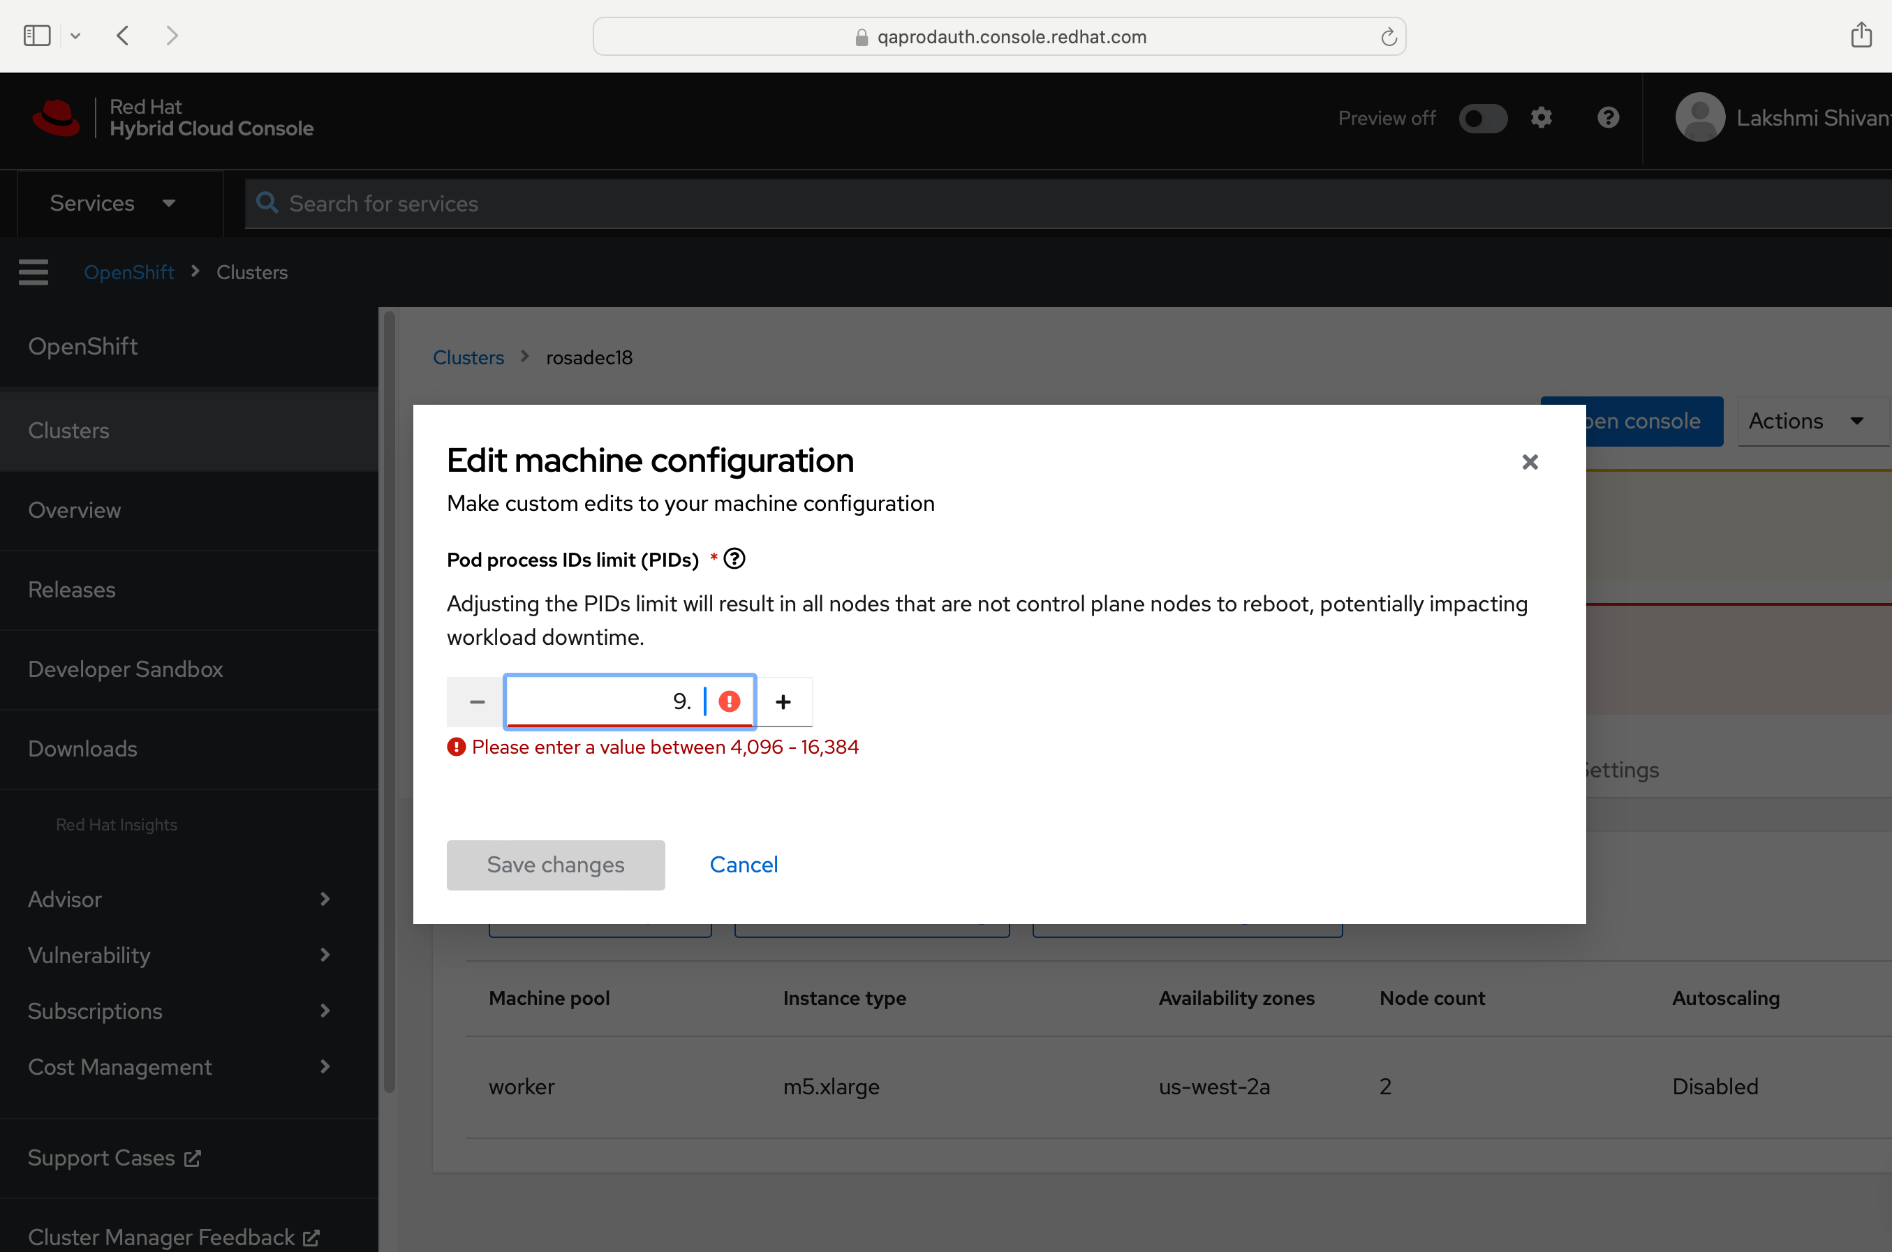Close the Edit machine configuration dialog
The image size is (1892, 1252).
pyautogui.click(x=1530, y=462)
